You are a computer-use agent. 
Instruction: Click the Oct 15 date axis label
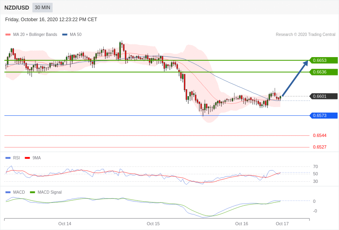(x=153, y=224)
